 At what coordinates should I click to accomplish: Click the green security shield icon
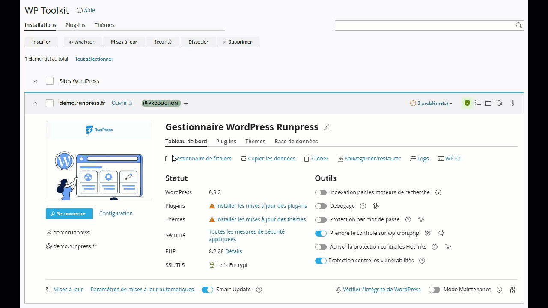pos(467,103)
